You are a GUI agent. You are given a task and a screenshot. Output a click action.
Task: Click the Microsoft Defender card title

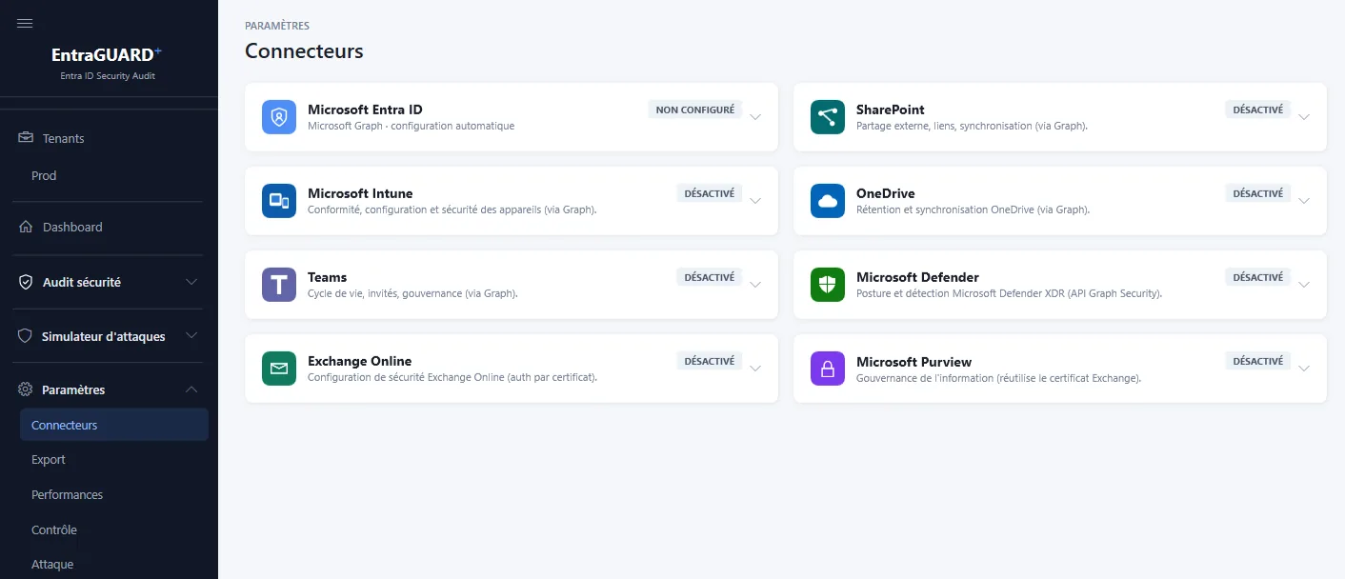(x=917, y=277)
